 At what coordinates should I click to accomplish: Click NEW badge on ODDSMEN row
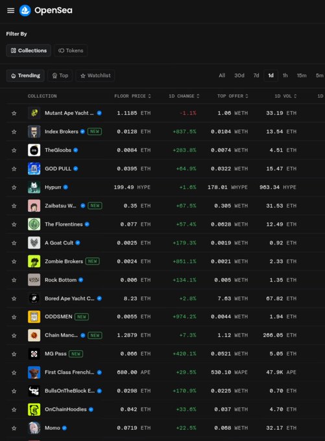click(82, 316)
